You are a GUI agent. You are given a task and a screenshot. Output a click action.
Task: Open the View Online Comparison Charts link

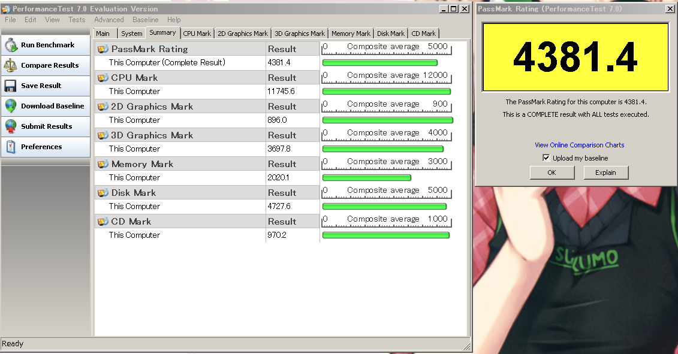pyautogui.click(x=580, y=145)
